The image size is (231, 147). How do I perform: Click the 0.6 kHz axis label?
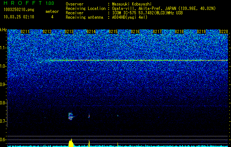[x=3, y=140]
